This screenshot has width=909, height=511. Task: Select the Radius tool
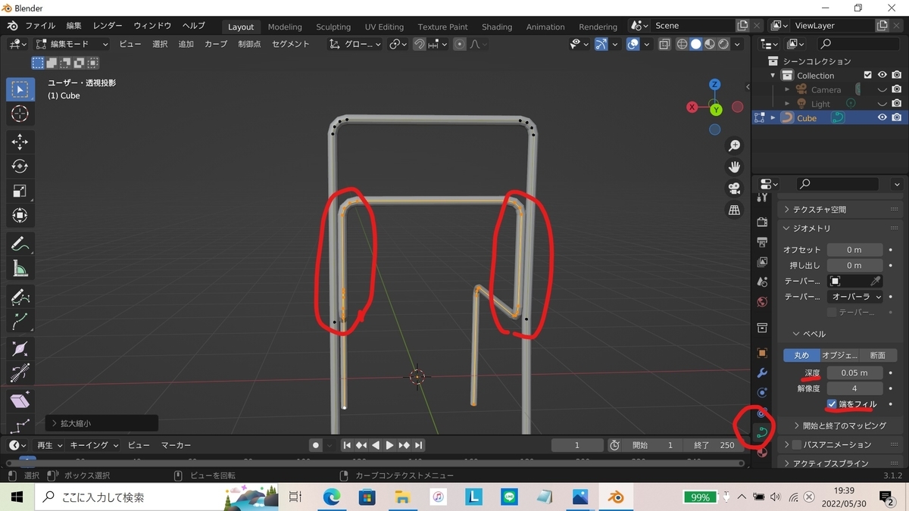(x=20, y=348)
